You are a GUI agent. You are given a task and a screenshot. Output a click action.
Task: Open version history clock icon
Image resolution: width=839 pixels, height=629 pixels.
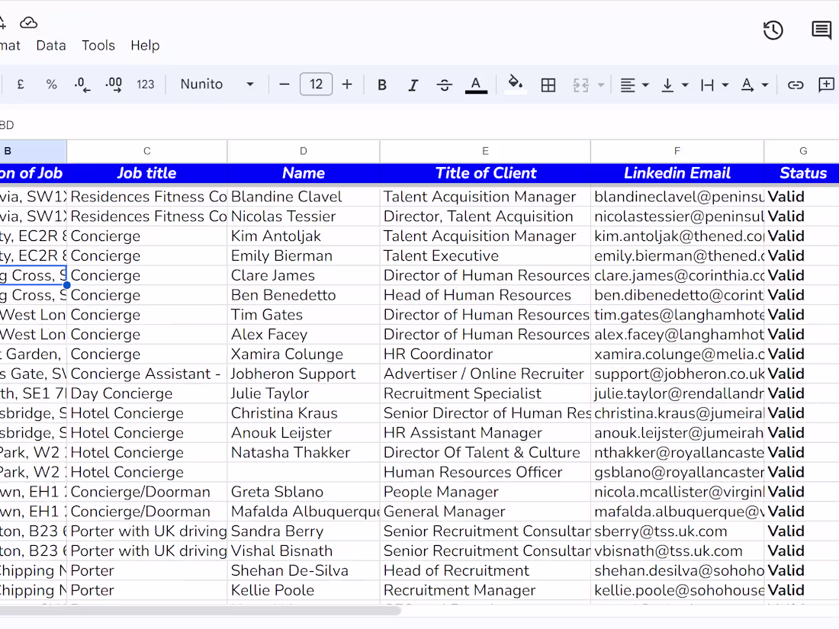coord(773,30)
